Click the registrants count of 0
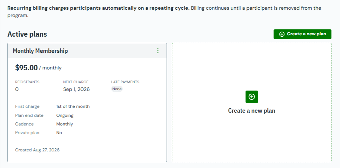This screenshot has width=340, height=168. [x=17, y=89]
